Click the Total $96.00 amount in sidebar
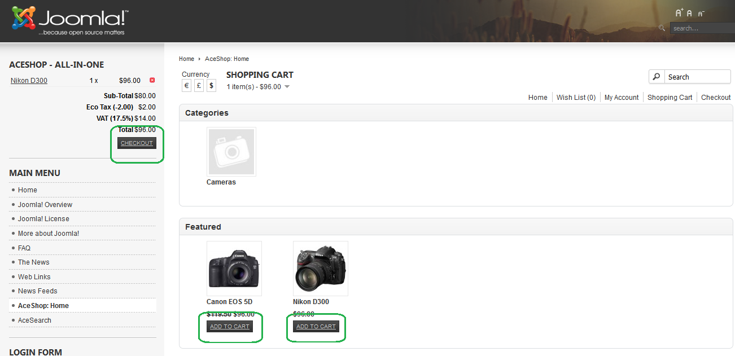Image resolution: width=735 pixels, height=356 pixels. coord(137,130)
